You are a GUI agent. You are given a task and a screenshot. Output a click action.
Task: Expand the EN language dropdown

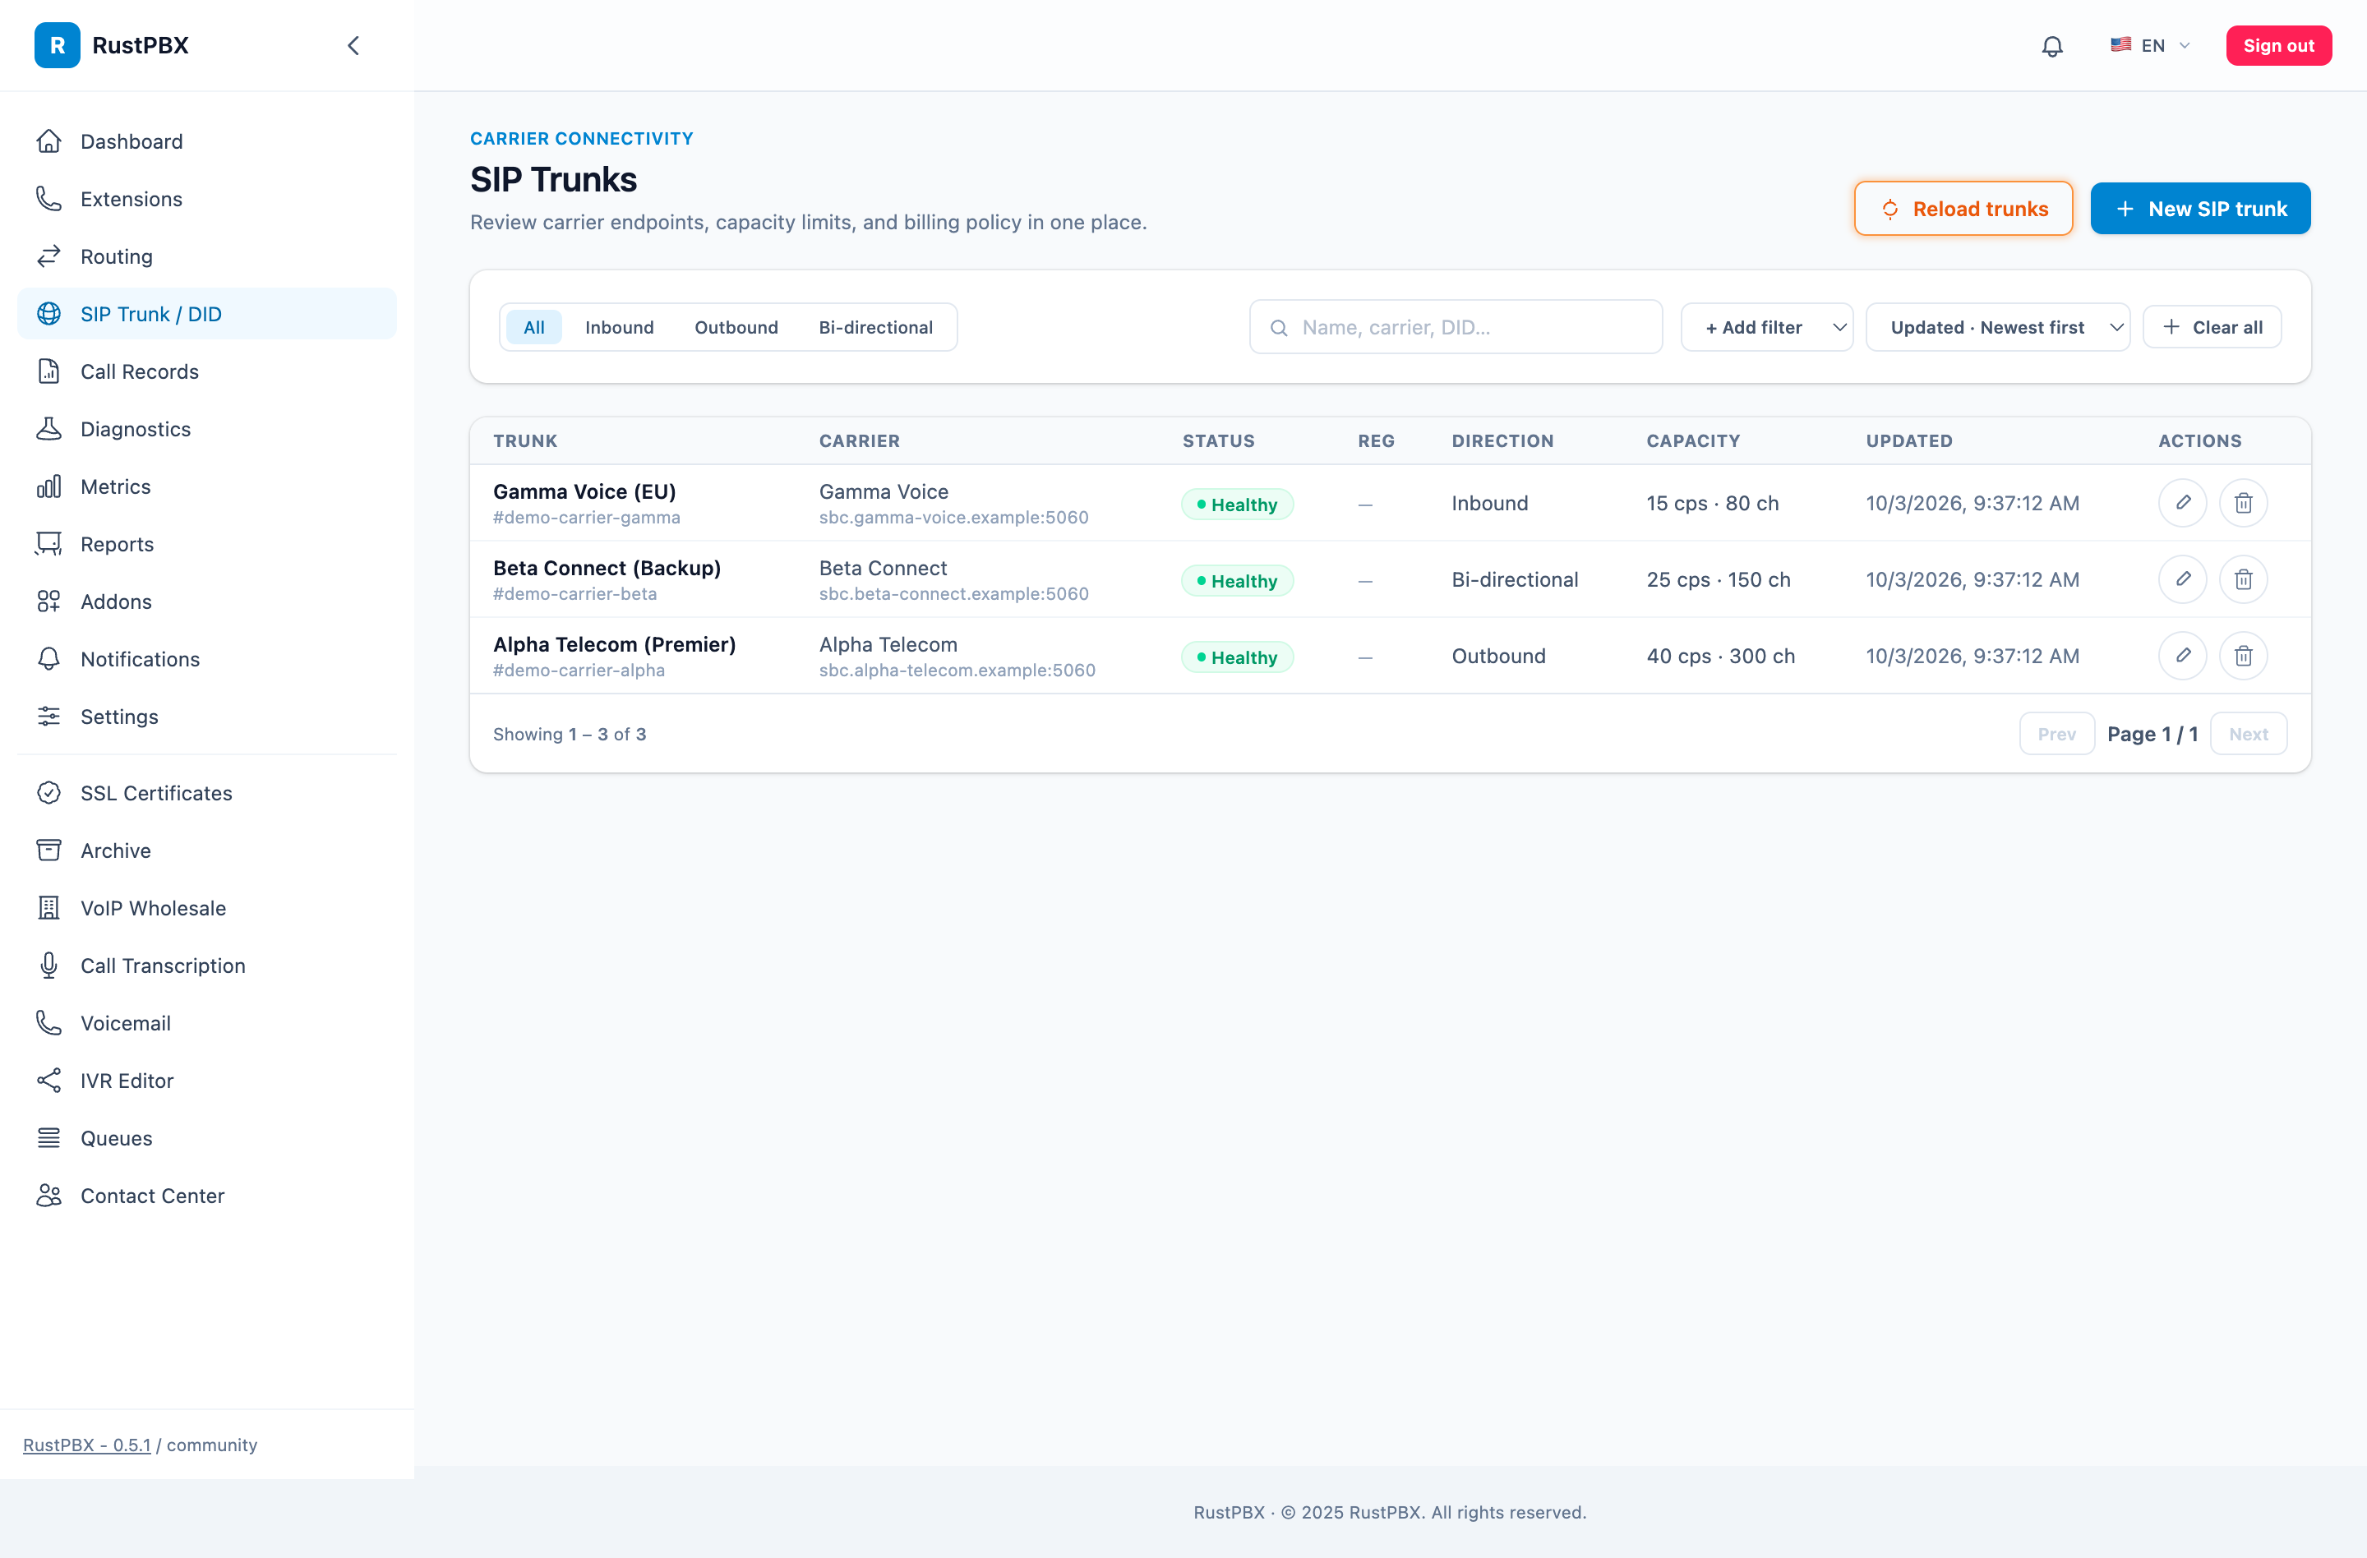pyautogui.click(x=2150, y=46)
